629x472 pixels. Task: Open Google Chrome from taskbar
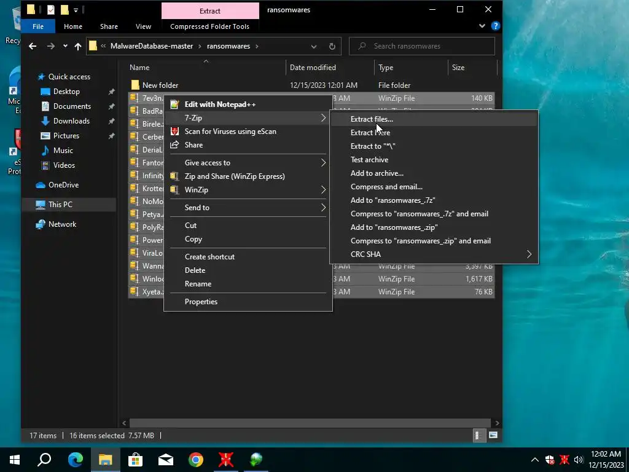tap(196, 460)
